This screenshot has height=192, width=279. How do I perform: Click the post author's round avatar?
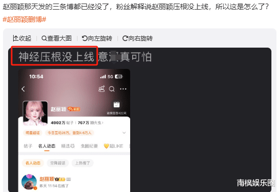tap(29, 182)
